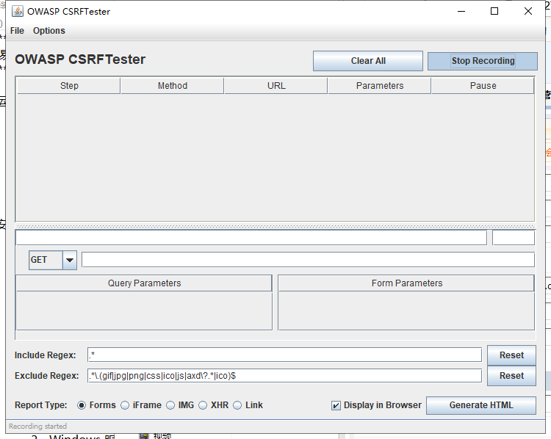Click the Stop Recording button
551x439 pixels.
[483, 61]
